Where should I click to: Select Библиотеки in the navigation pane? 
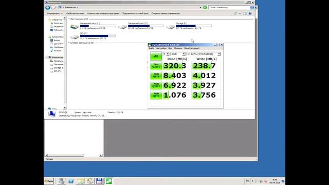(x=56, y=36)
